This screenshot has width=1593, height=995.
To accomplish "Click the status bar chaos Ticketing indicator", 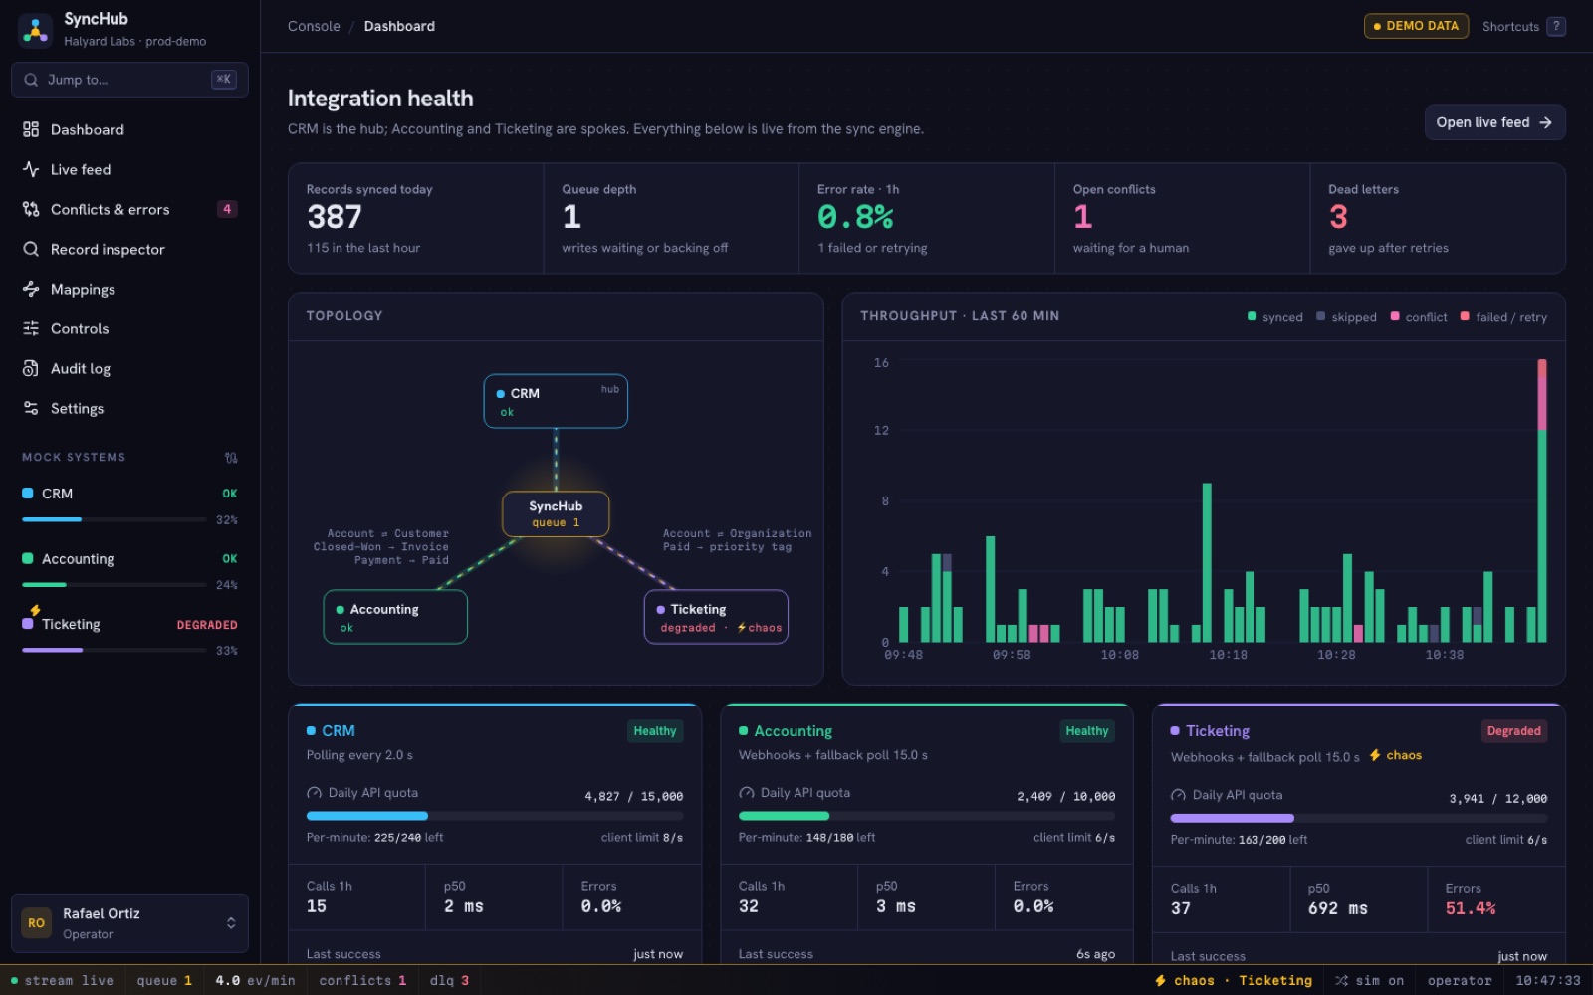I will [x=1233, y=981].
